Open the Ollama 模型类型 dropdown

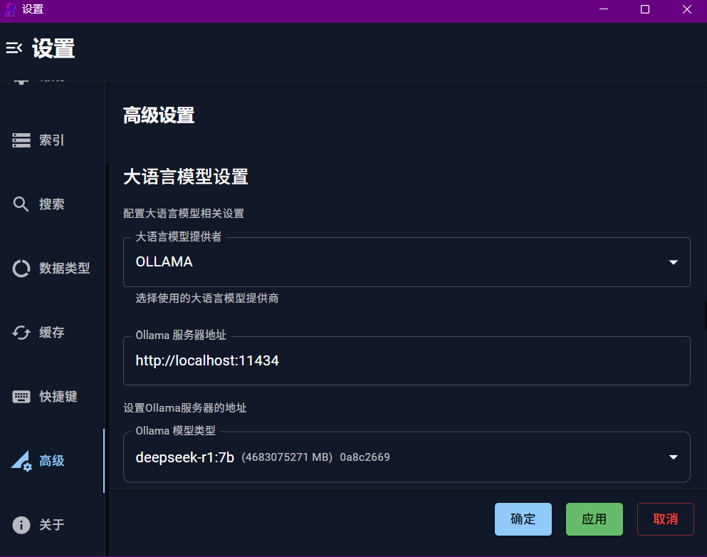[x=407, y=457]
